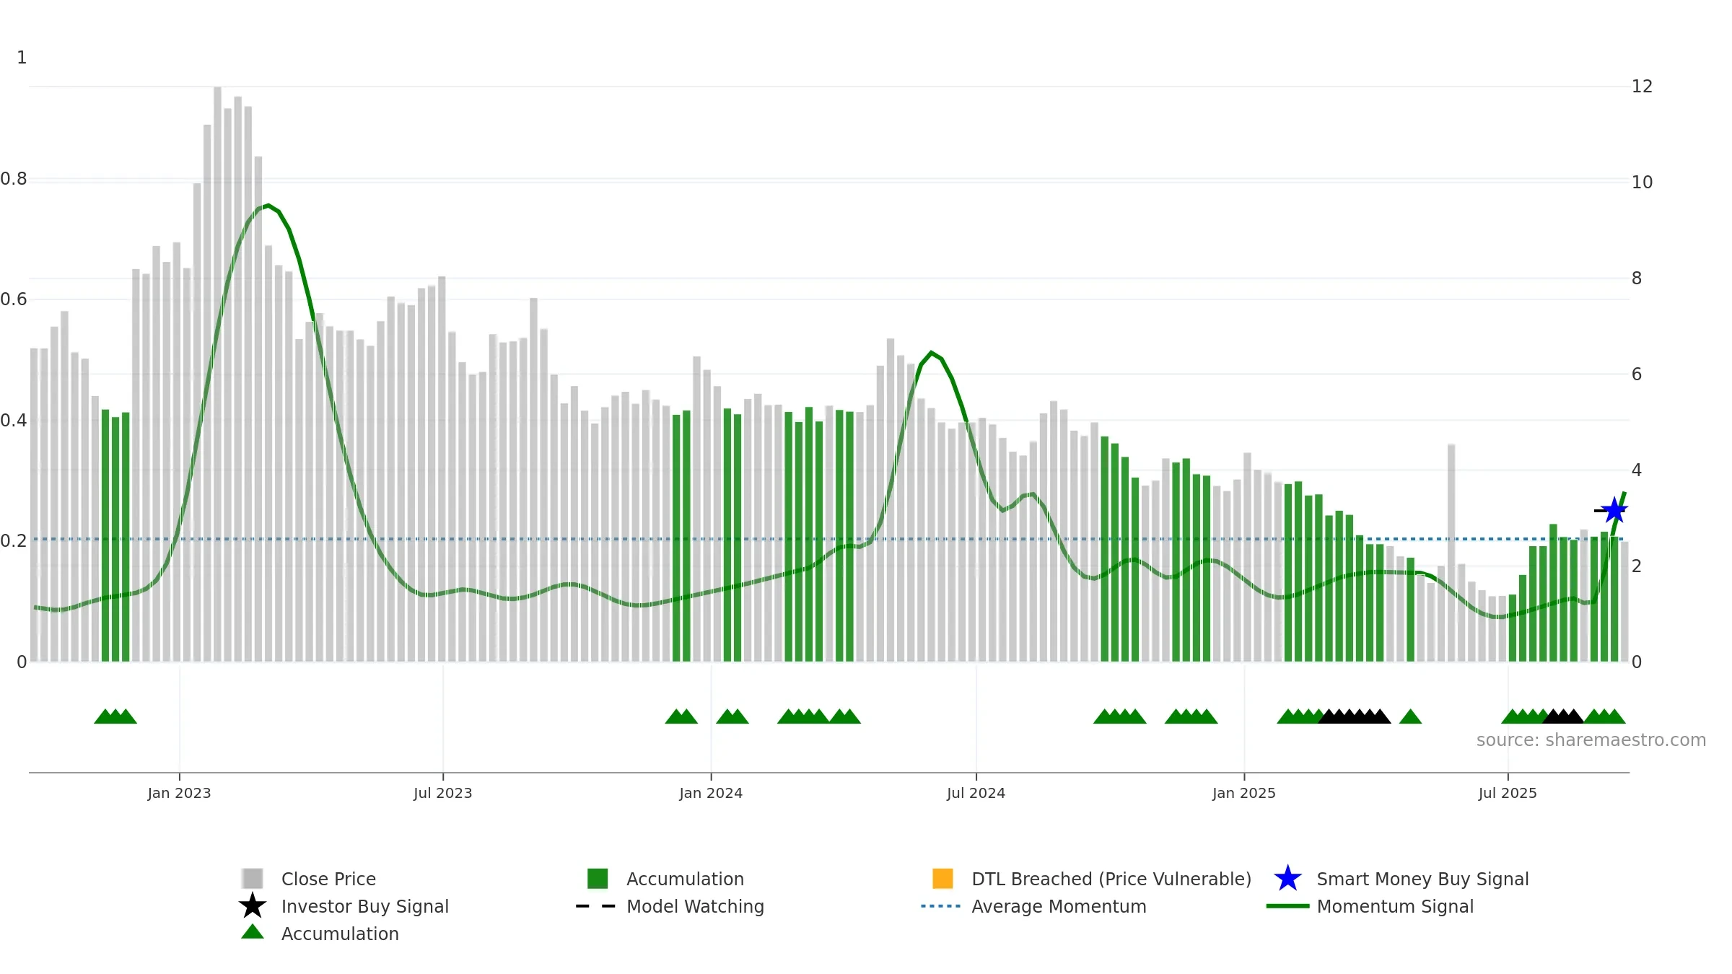Toggle the Average Momentum legend label
Image resolution: width=1732 pixels, height=974 pixels.
1059,906
